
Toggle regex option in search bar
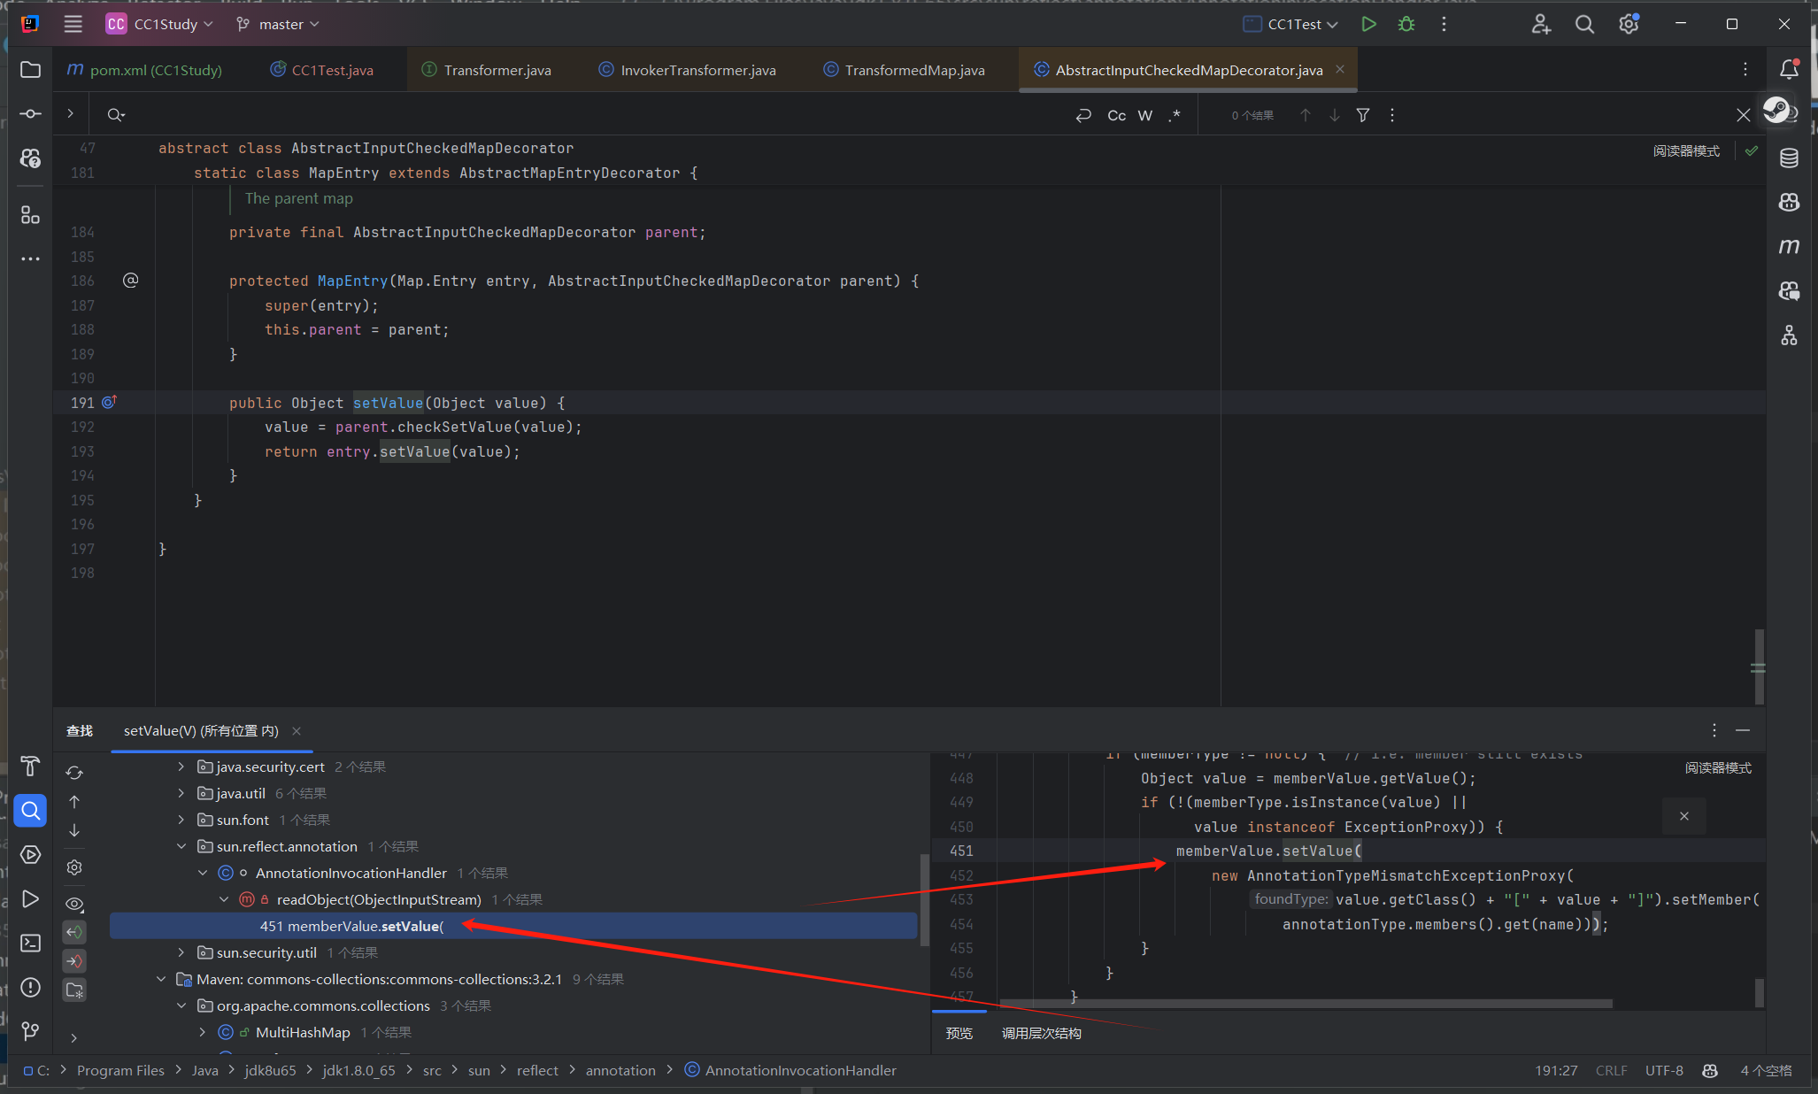1175,115
